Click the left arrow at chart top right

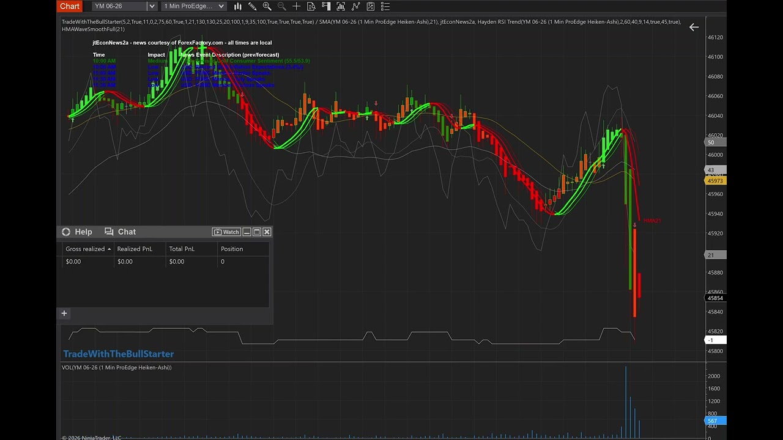pos(694,27)
